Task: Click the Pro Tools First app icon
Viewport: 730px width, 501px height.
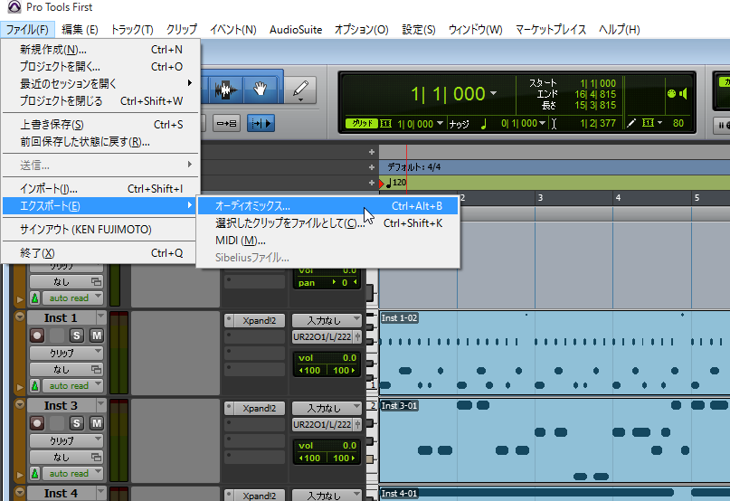Action: 14,7
